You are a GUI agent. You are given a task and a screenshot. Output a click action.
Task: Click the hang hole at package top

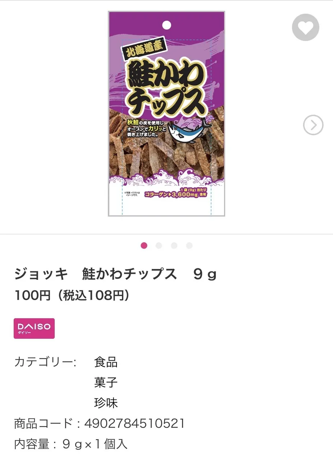167,25
